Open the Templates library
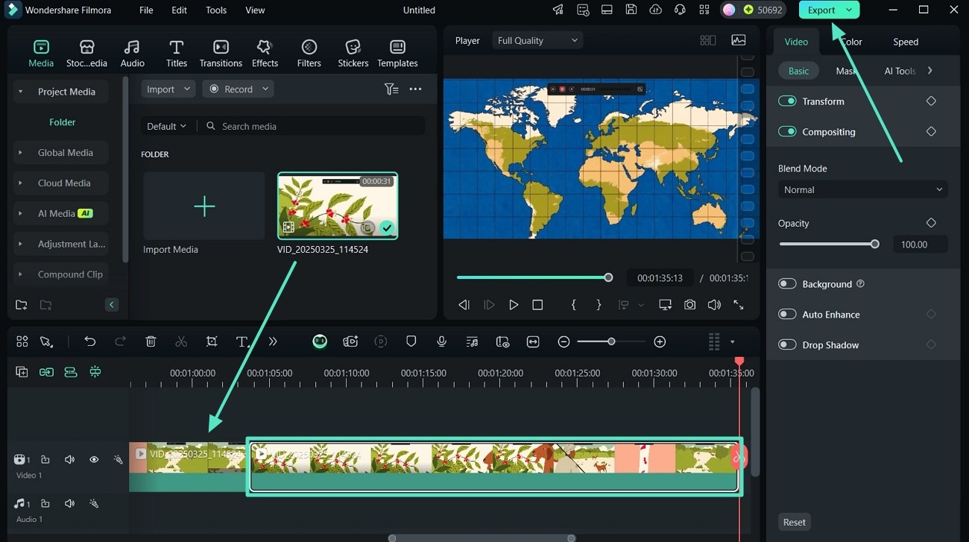969x542 pixels. coord(397,54)
